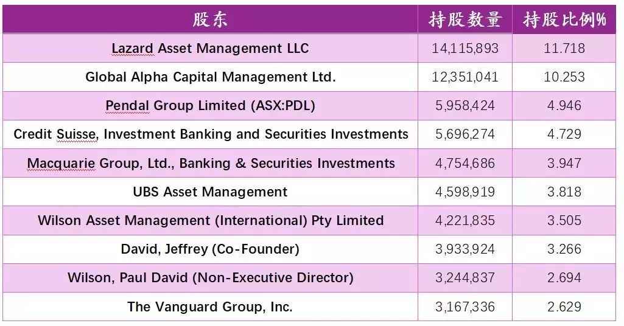Screen dimensions: 624x326
Task: Select the Credit Suisse shareholder cell
Action: click(211, 134)
